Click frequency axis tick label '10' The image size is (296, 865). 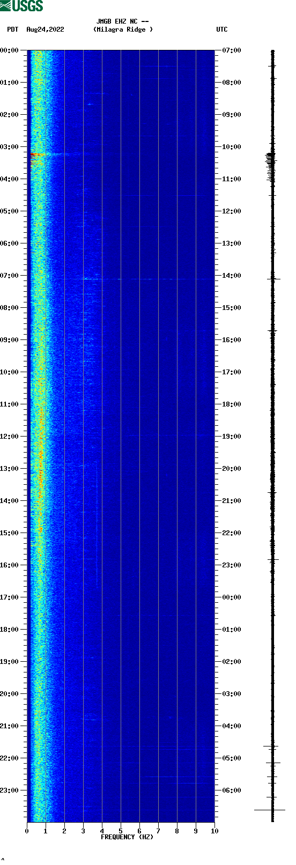214,831
